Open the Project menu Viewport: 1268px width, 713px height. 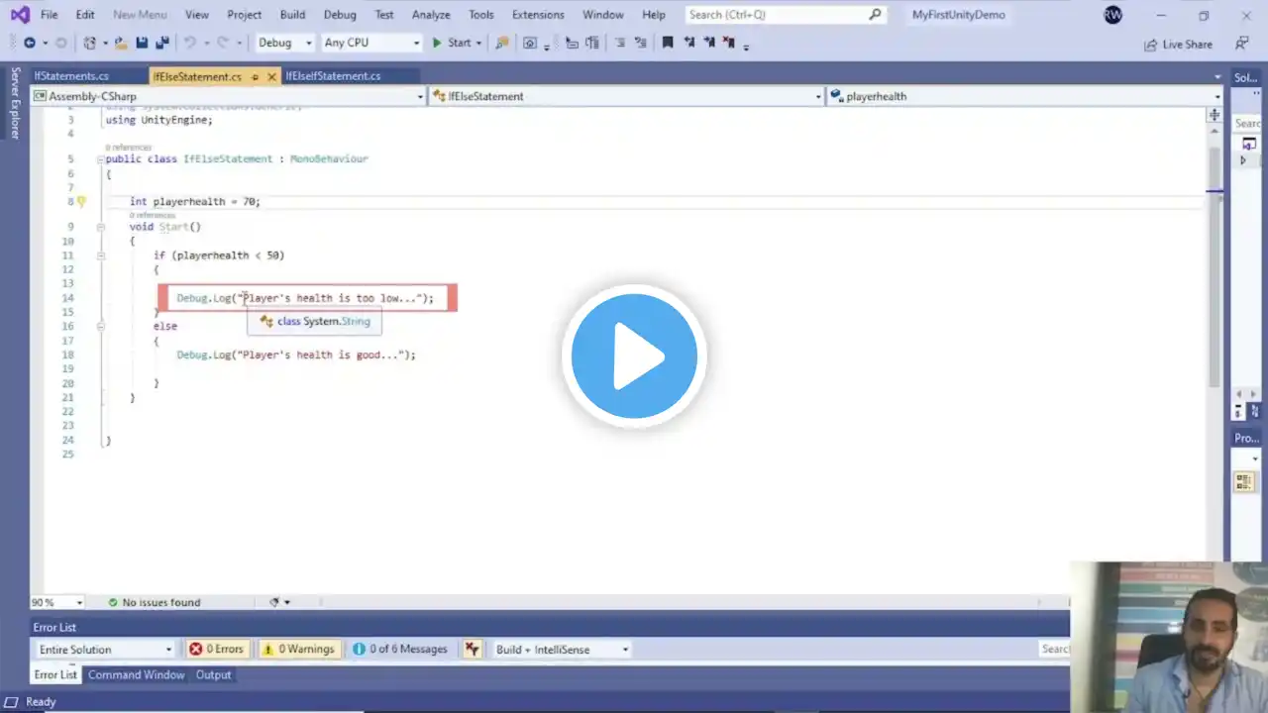click(x=244, y=15)
